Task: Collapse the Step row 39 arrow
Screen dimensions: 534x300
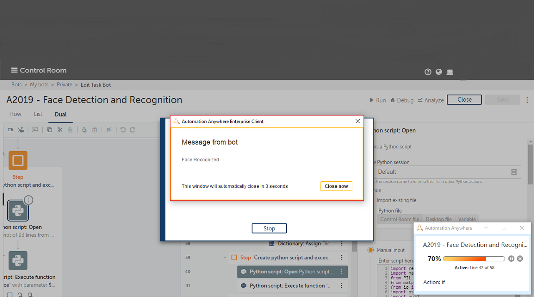Action: tap(225, 257)
